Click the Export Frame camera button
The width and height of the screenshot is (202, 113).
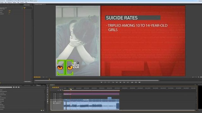[x=140, y=82]
